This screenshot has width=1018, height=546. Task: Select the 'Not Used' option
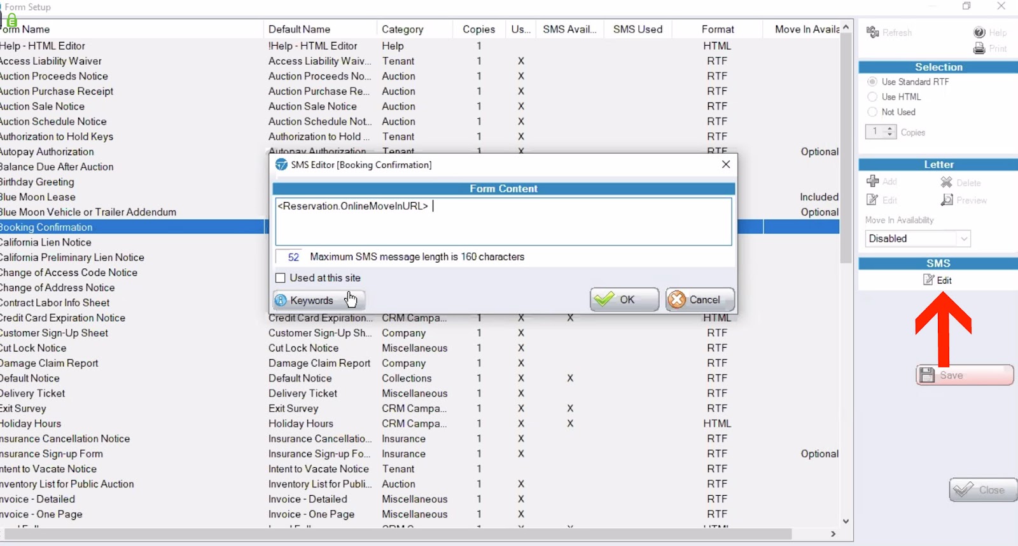pos(872,112)
